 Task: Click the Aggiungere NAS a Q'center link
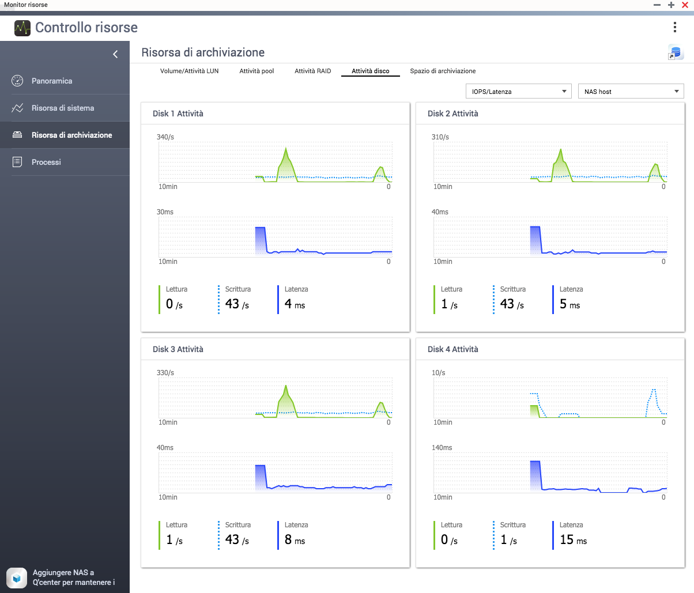pyautogui.click(x=73, y=577)
